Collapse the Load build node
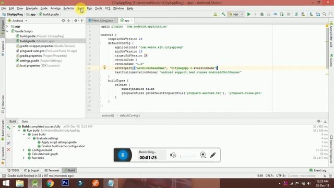The width and height of the screenshot is (334, 188). pyautogui.click(x=24, y=134)
